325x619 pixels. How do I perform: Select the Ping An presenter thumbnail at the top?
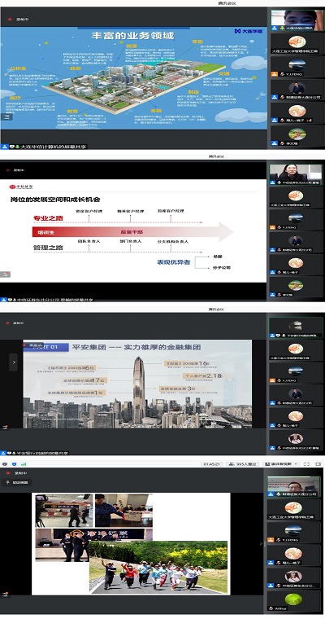pyautogui.click(x=296, y=327)
